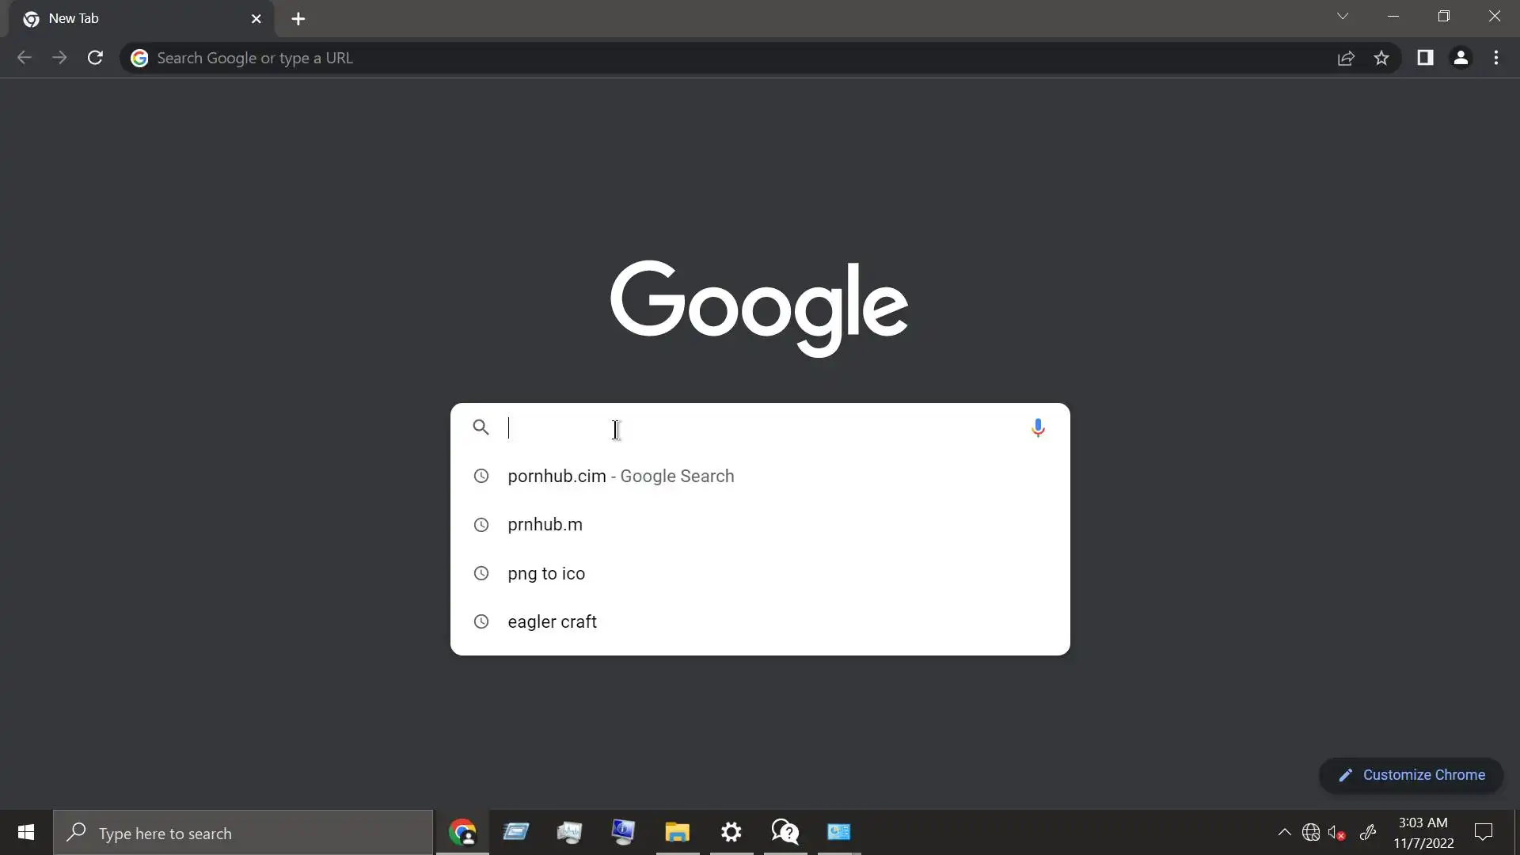Choose the 'eagler craft' suggestion
The width and height of the screenshot is (1520, 855).
[x=552, y=622]
